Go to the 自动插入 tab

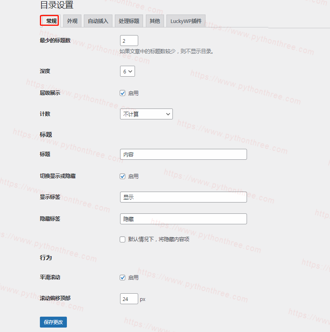(98, 21)
